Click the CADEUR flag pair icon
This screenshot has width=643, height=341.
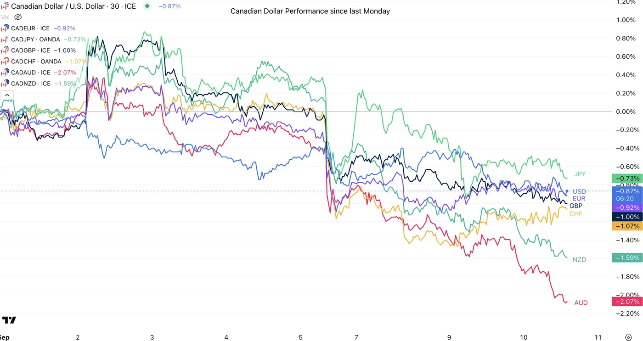point(5,28)
